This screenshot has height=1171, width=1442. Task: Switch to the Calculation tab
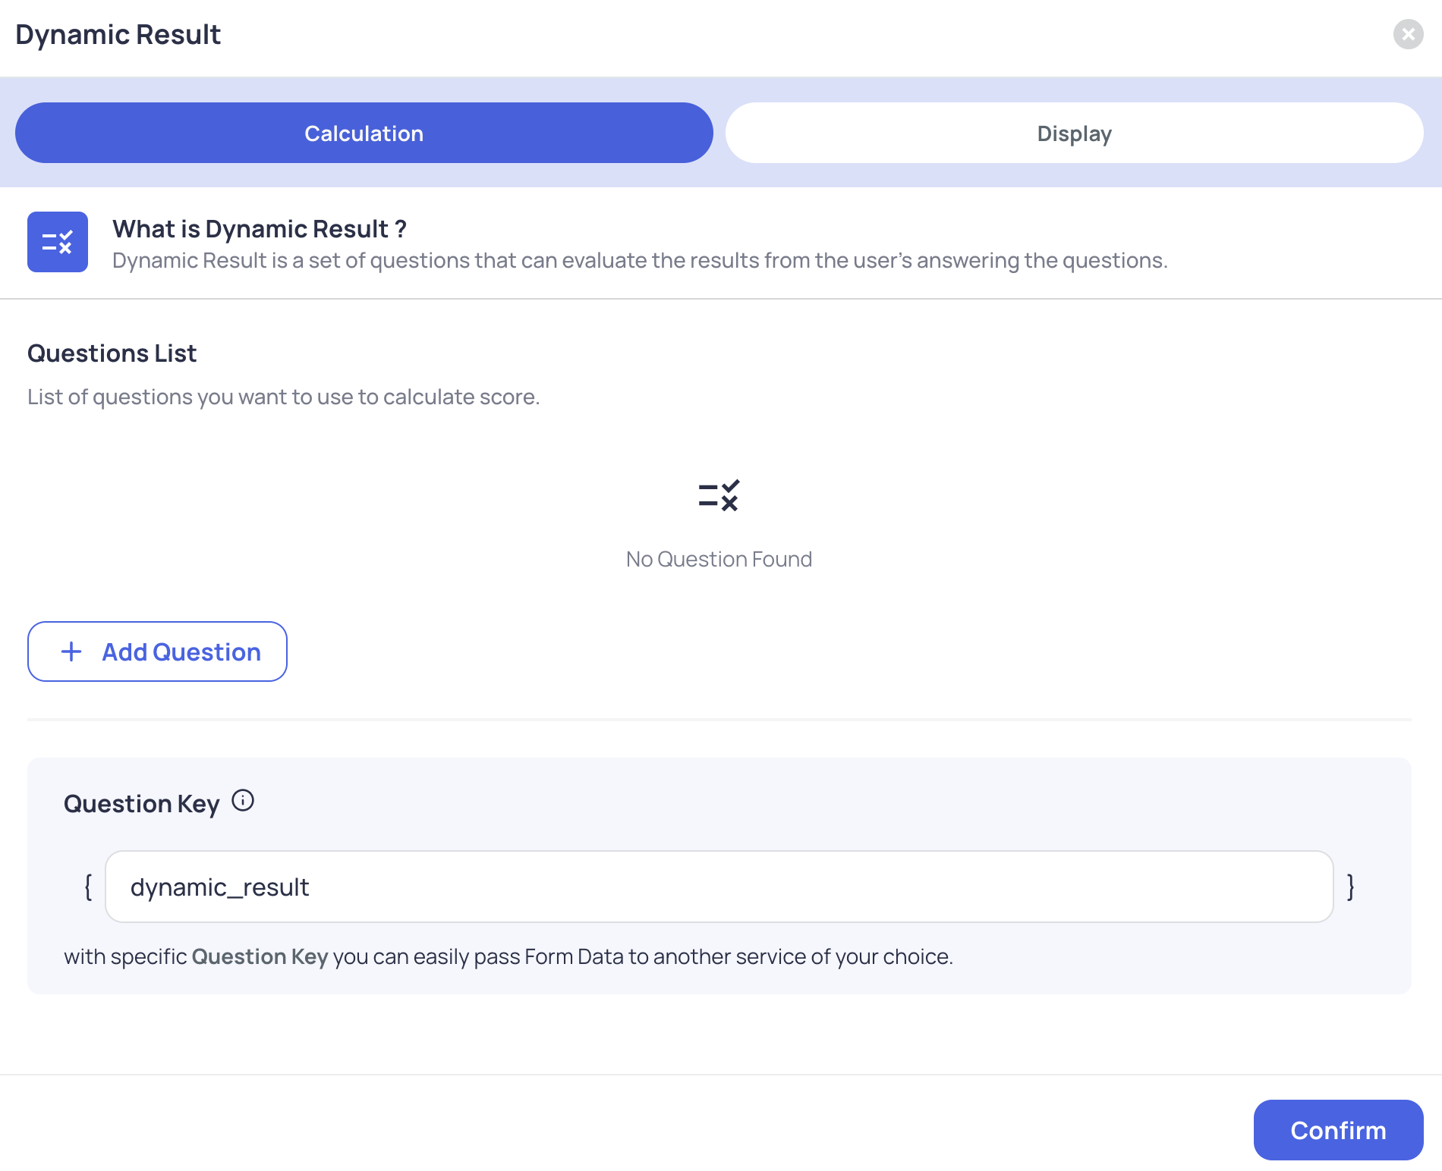[364, 133]
